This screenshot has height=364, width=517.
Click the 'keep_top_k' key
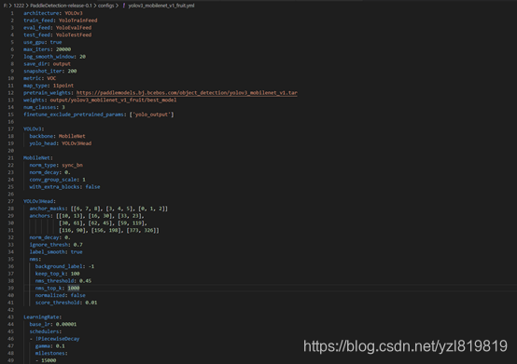[51, 274]
